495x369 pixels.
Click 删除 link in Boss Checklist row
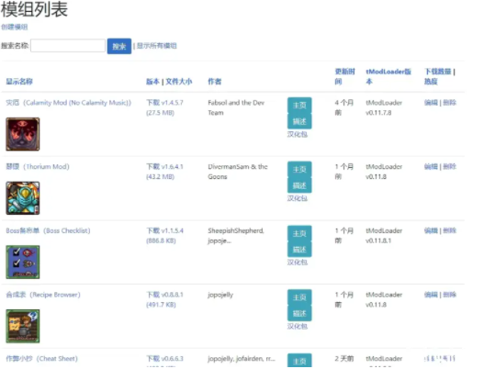[450, 230]
